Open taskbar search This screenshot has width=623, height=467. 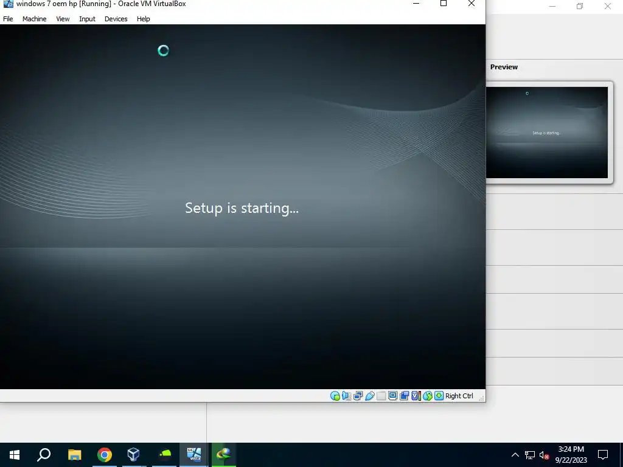[x=44, y=455]
